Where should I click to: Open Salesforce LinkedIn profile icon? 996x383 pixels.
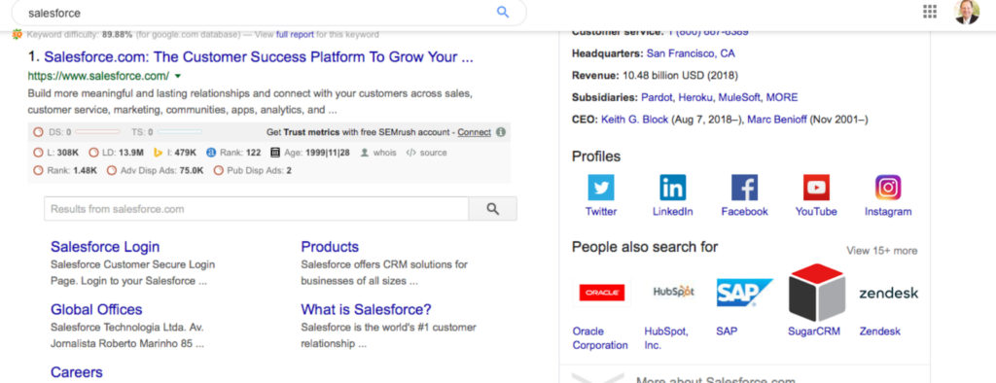click(673, 188)
